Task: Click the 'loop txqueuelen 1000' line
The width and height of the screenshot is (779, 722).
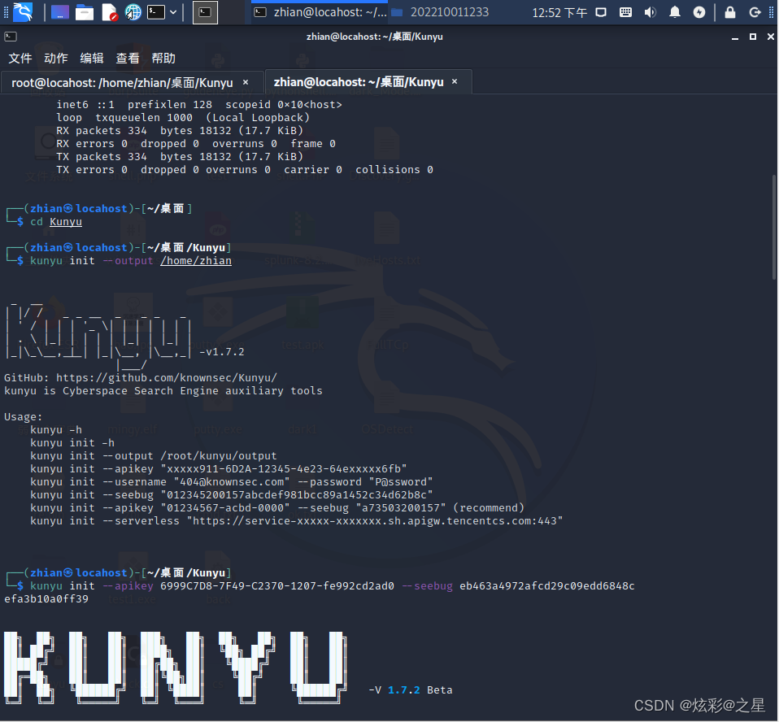Action: pyautogui.click(x=183, y=118)
